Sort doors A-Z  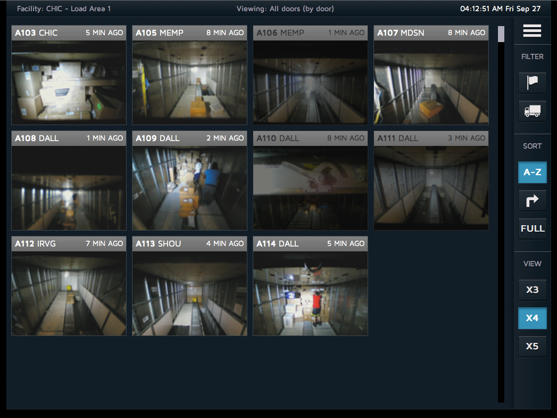[x=532, y=173]
